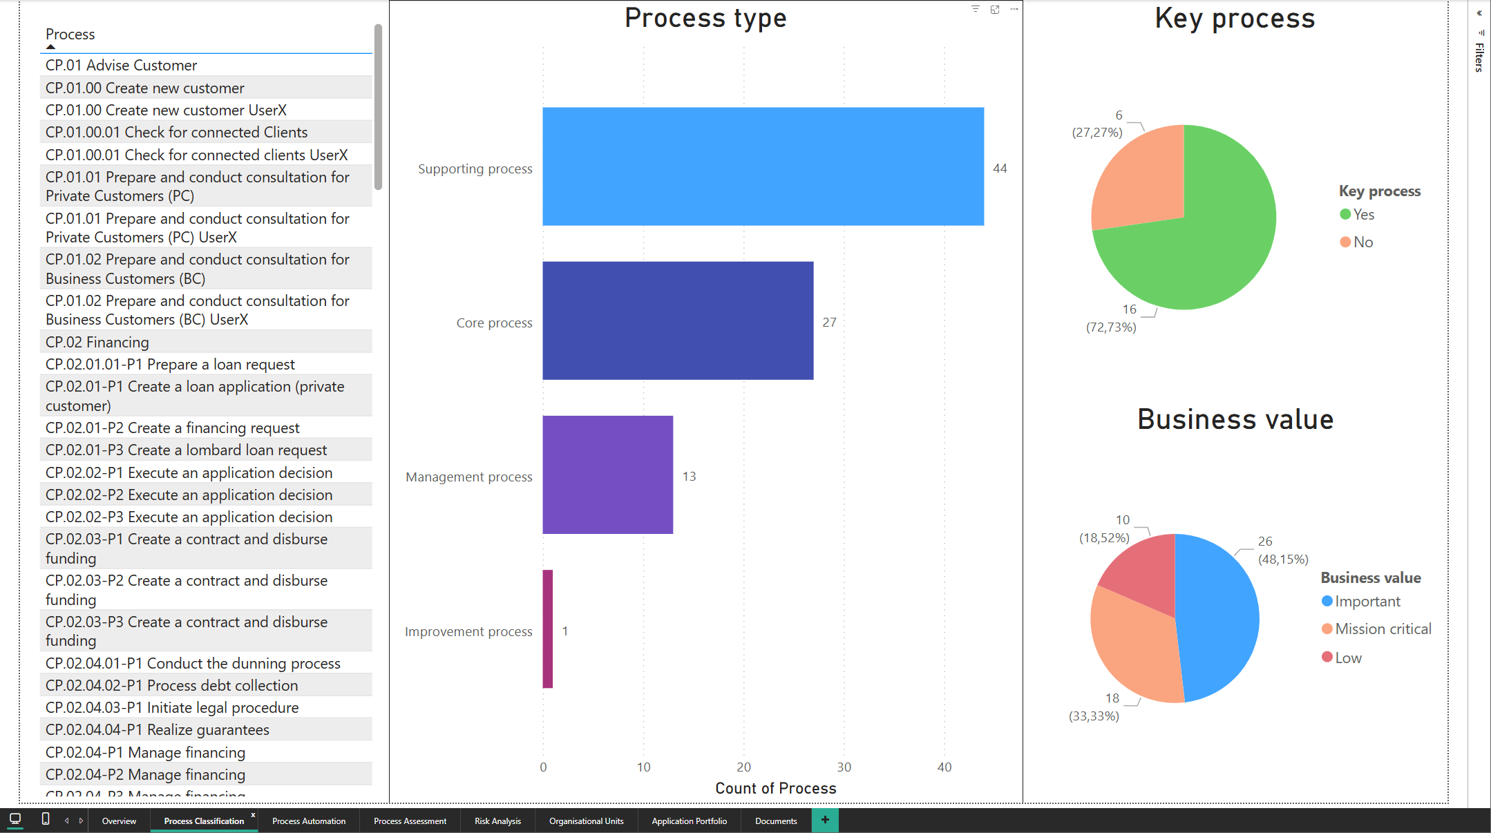Select 'CP.02.04.03-P1 Initiate legal procedure' row
The width and height of the screenshot is (1491, 833).
coord(206,707)
